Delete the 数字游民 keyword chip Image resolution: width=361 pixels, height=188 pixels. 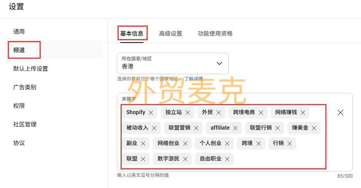[185, 159]
